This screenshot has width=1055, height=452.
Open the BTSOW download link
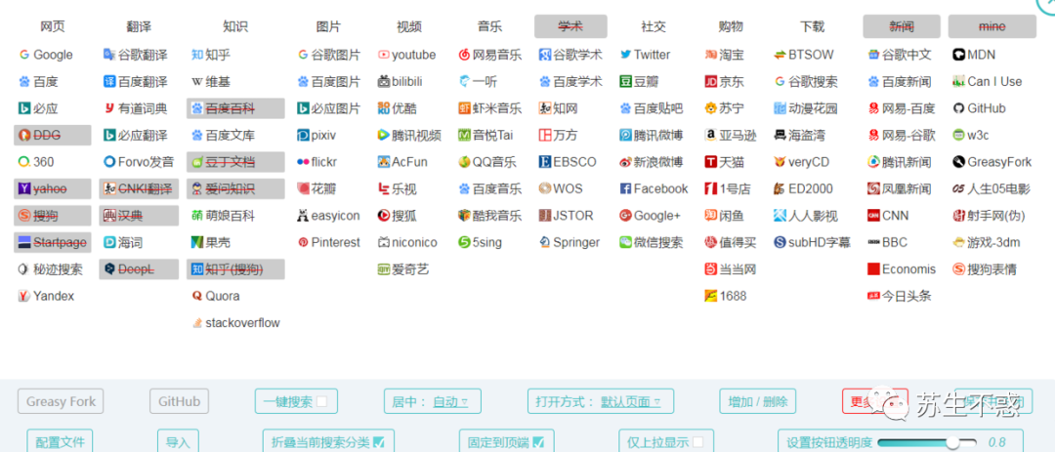[x=803, y=55]
